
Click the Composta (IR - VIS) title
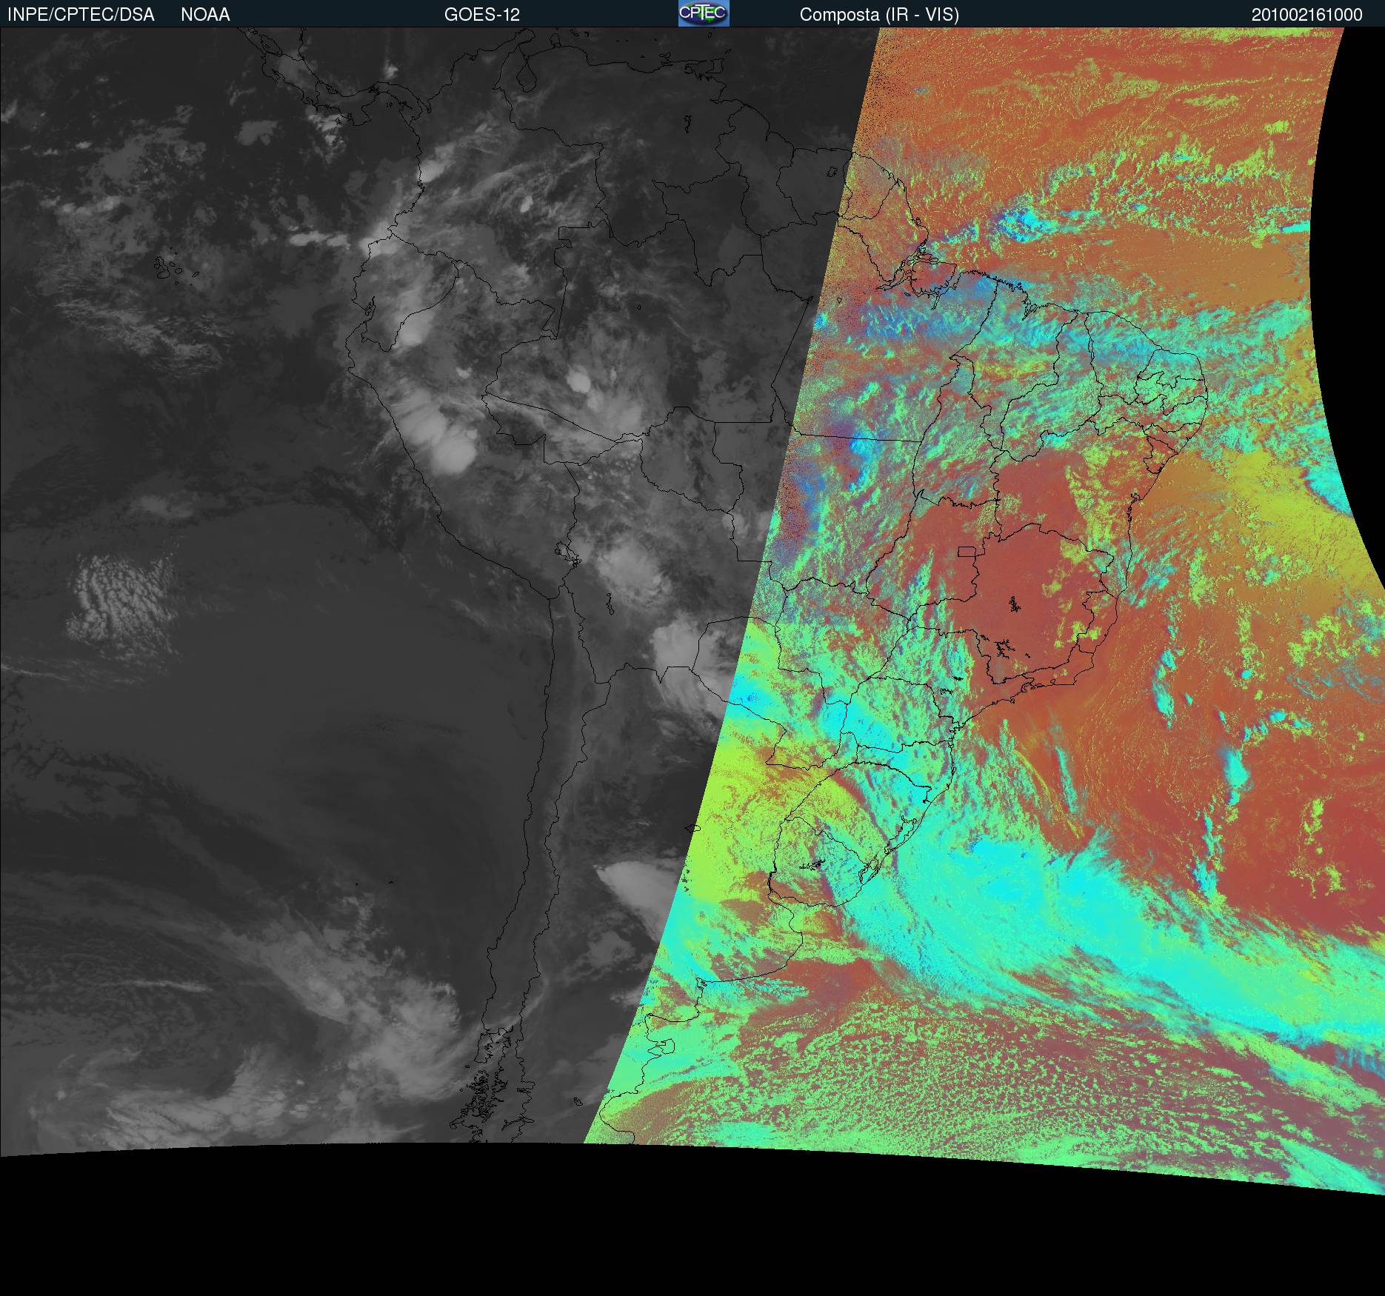[x=879, y=15]
